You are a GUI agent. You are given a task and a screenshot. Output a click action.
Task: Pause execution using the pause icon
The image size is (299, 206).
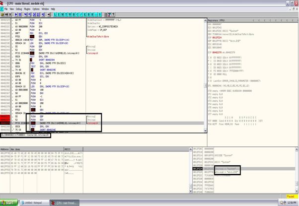[20, 14]
